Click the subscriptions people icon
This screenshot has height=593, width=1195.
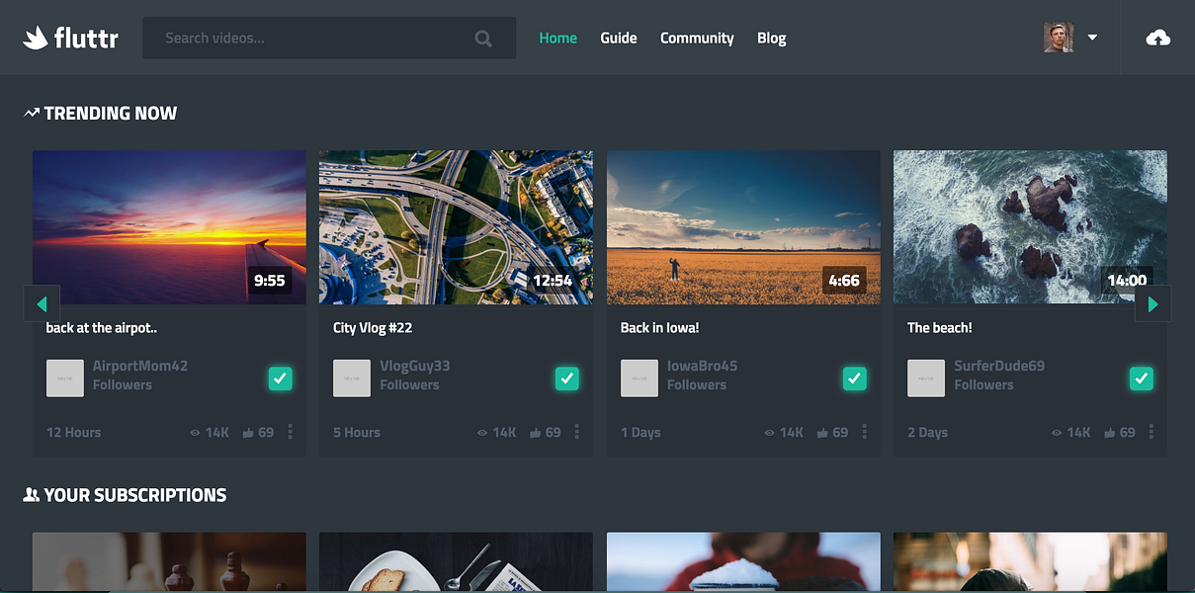point(32,495)
